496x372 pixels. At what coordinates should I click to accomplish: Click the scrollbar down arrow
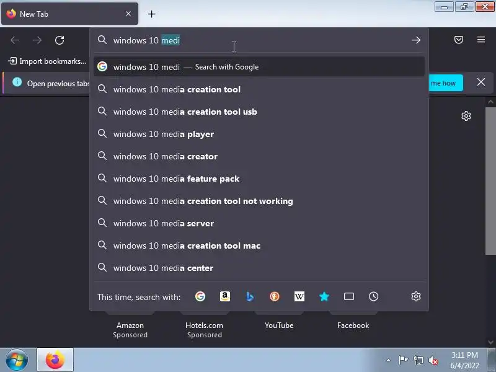point(490,342)
